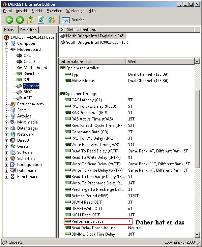The width and height of the screenshot is (202, 247).
Task: Expand the Anzeige tree node
Action: [6, 116]
